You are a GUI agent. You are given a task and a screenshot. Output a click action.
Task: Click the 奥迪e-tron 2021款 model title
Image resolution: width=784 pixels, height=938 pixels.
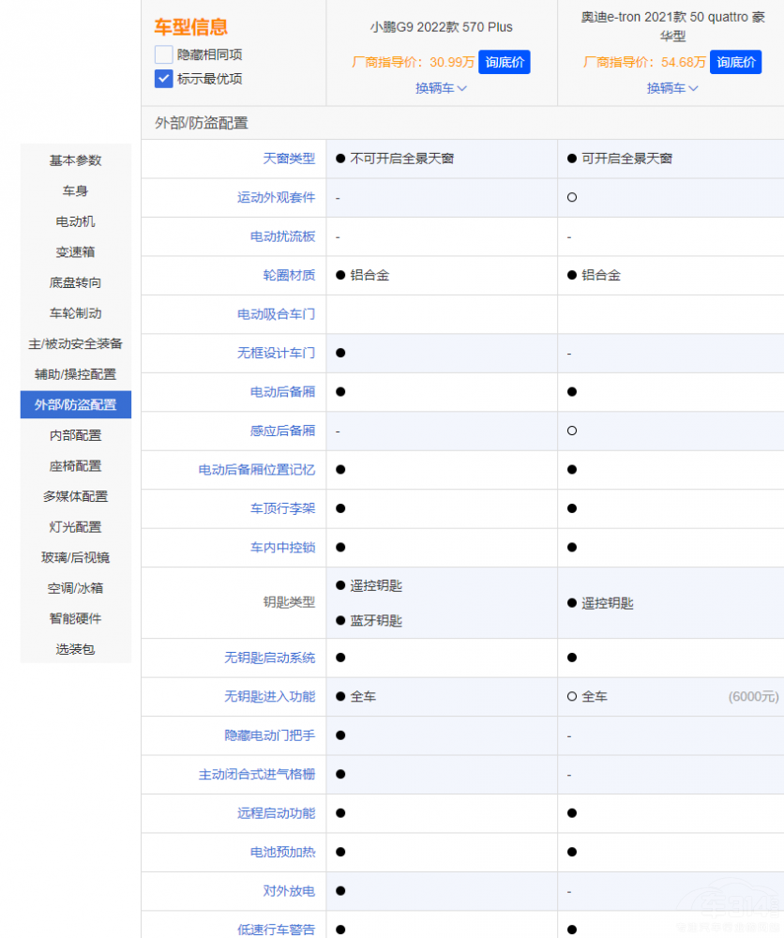pos(671,27)
